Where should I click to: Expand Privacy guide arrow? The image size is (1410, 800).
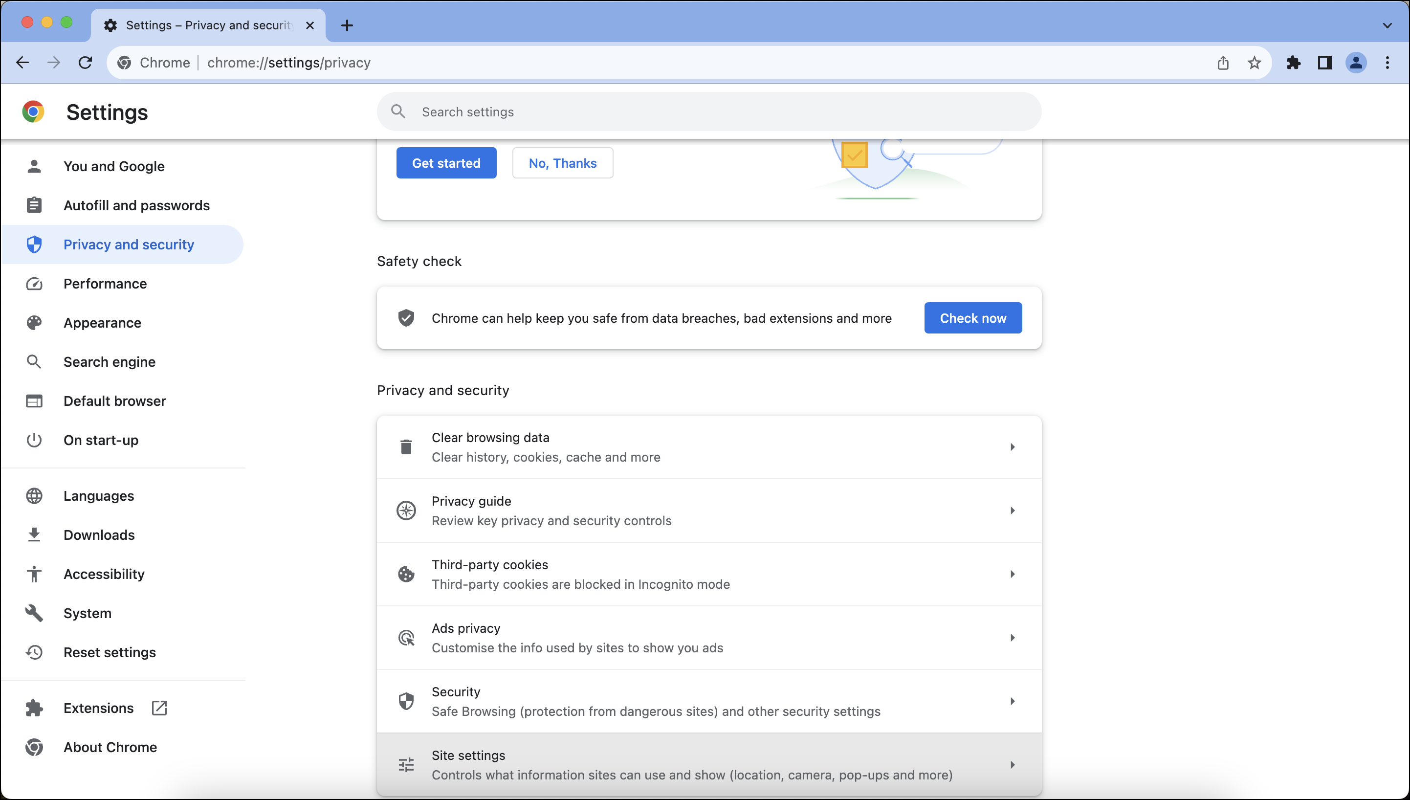coord(1013,511)
